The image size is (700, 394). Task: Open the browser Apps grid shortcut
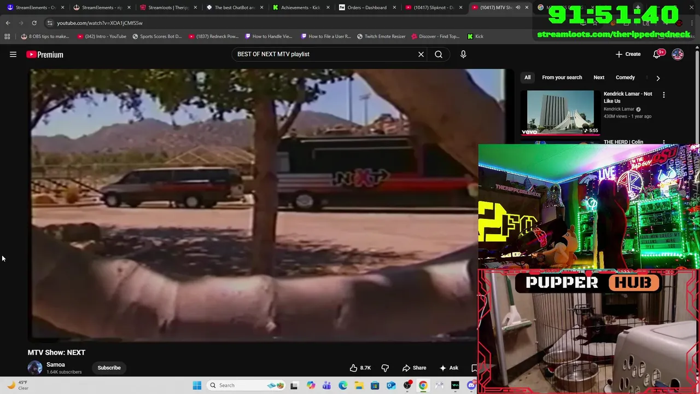(x=7, y=36)
